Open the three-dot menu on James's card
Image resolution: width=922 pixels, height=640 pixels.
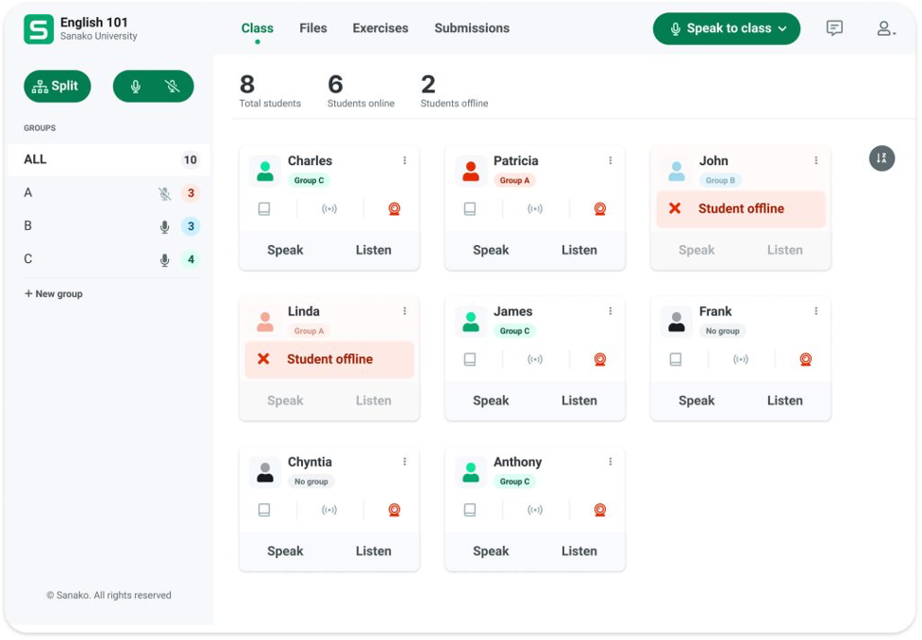click(611, 311)
